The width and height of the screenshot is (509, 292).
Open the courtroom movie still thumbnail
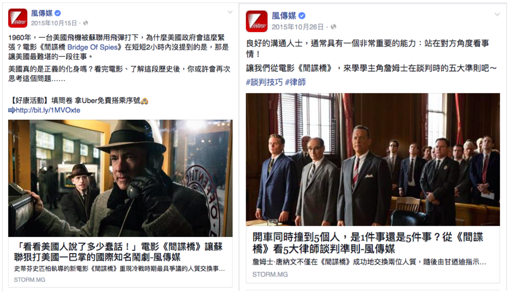pyautogui.click(x=373, y=160)
